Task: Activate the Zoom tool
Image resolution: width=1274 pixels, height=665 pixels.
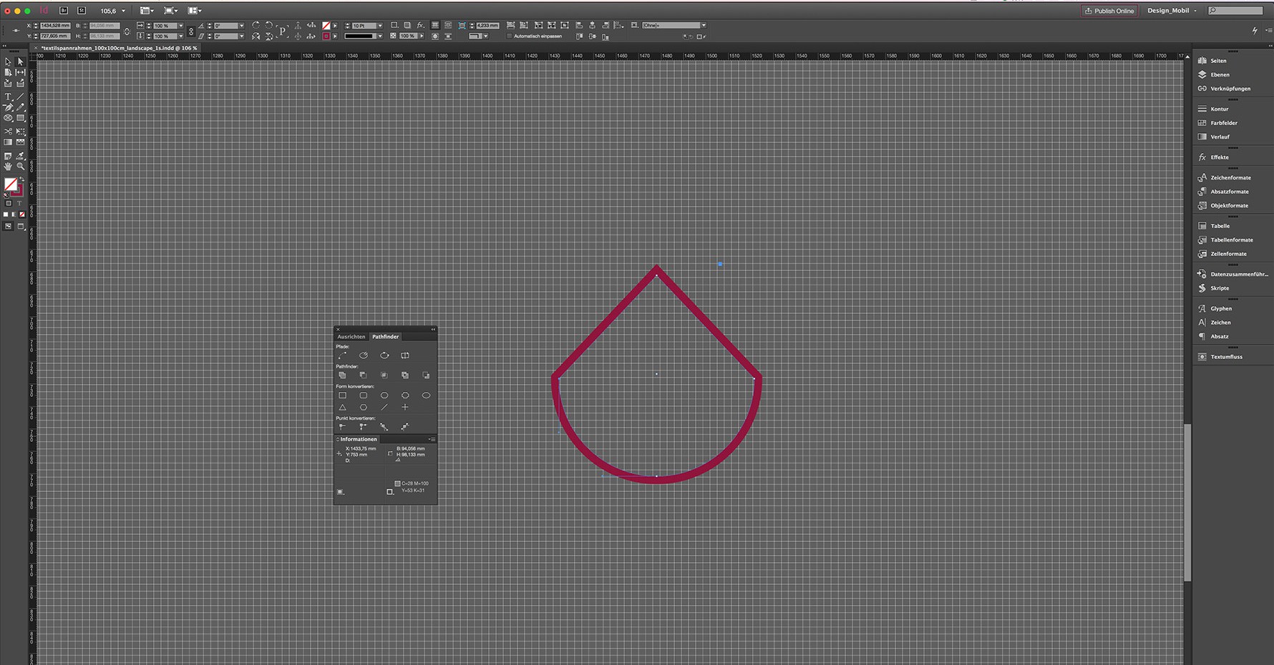Action: pos(20,166)
